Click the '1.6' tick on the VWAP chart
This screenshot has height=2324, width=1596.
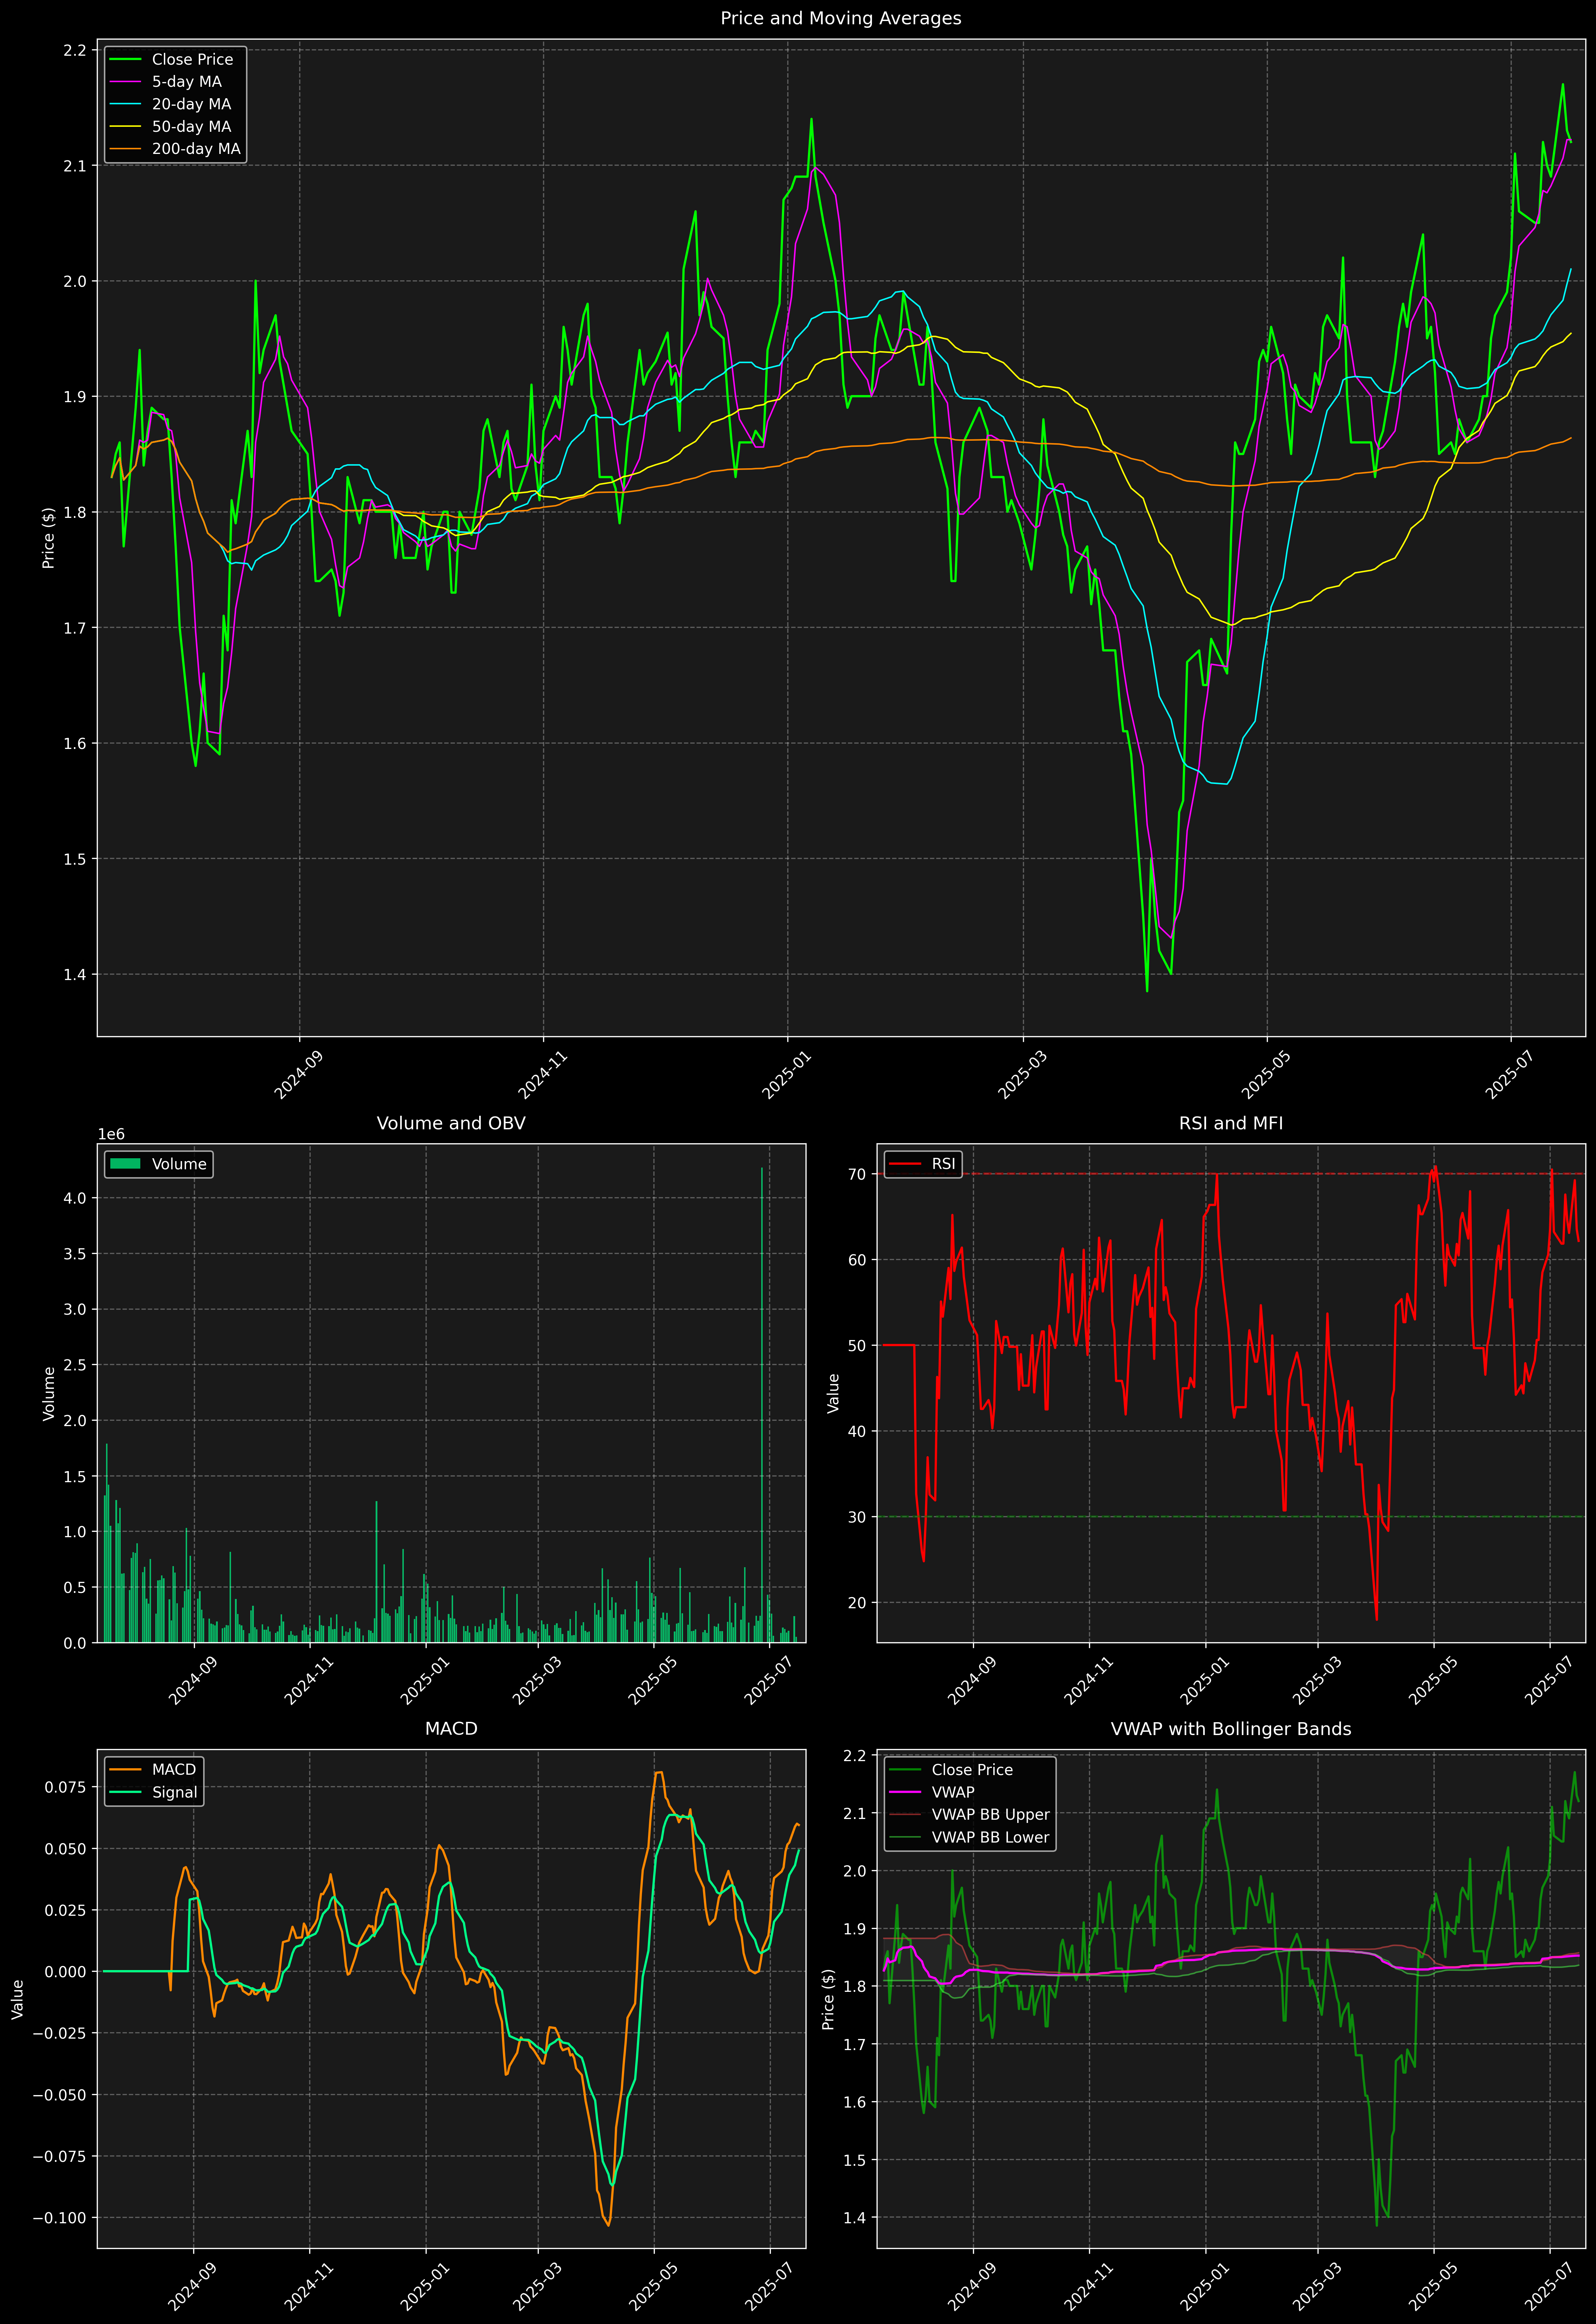coord(855,2102)
